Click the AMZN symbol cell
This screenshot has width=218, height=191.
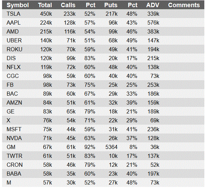pos(14,103)
